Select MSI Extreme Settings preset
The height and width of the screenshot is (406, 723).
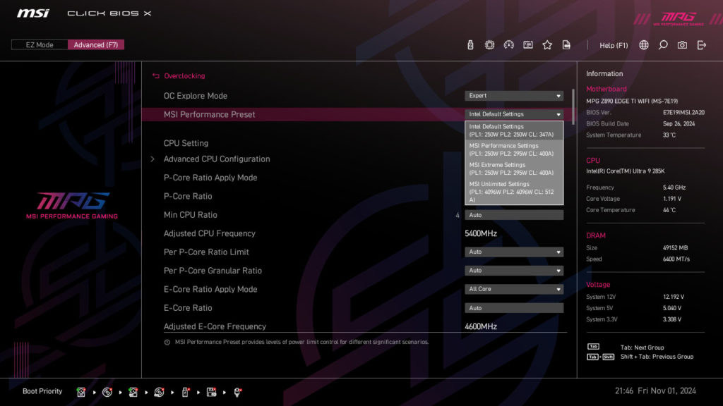point(513,168)
